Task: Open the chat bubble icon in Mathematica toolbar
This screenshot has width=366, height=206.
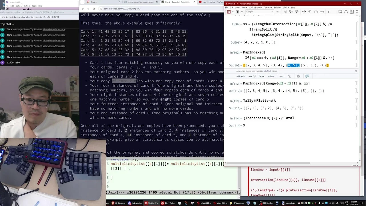Action: tap(340, 12)
